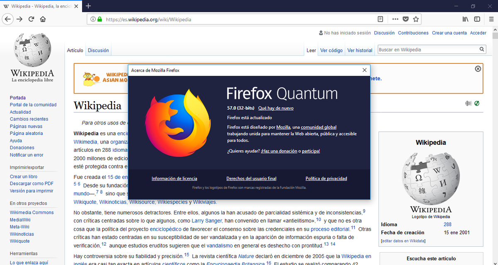Reload the current page

coord(31,19)
